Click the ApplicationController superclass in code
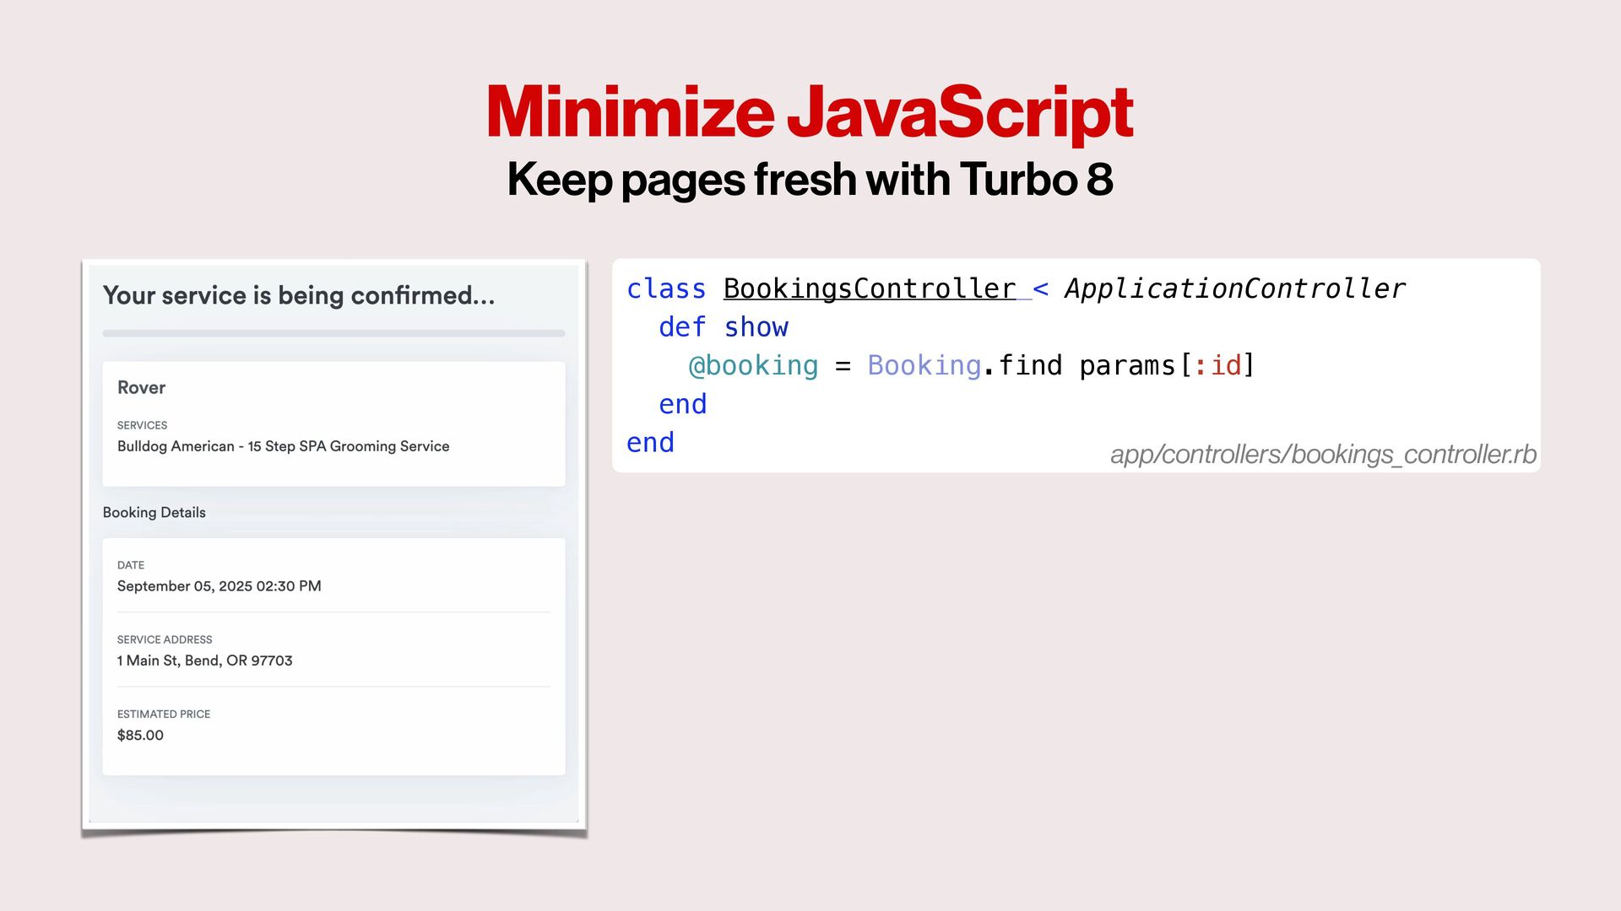The height and width of the screenshot is (911, 1621). [1234, 288]
